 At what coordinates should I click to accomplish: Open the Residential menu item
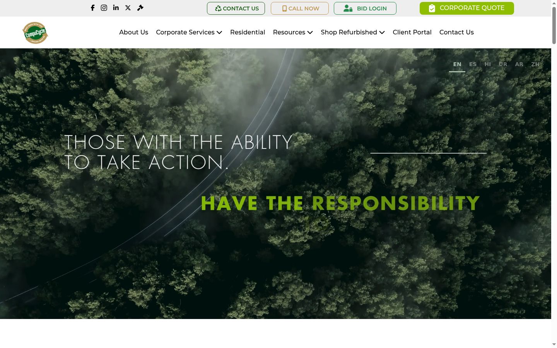click(248, 32)
